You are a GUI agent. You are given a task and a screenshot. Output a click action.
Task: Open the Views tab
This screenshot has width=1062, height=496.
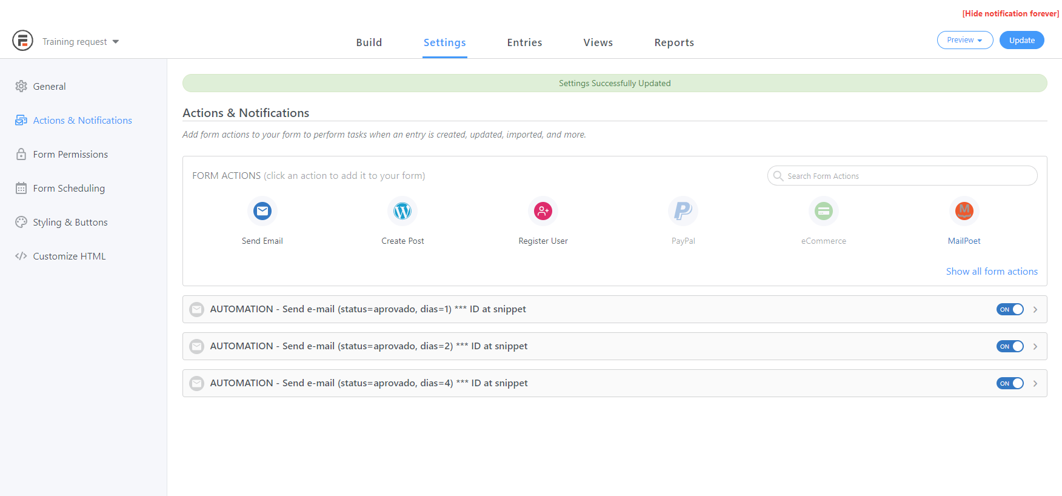tap(598, 42)
